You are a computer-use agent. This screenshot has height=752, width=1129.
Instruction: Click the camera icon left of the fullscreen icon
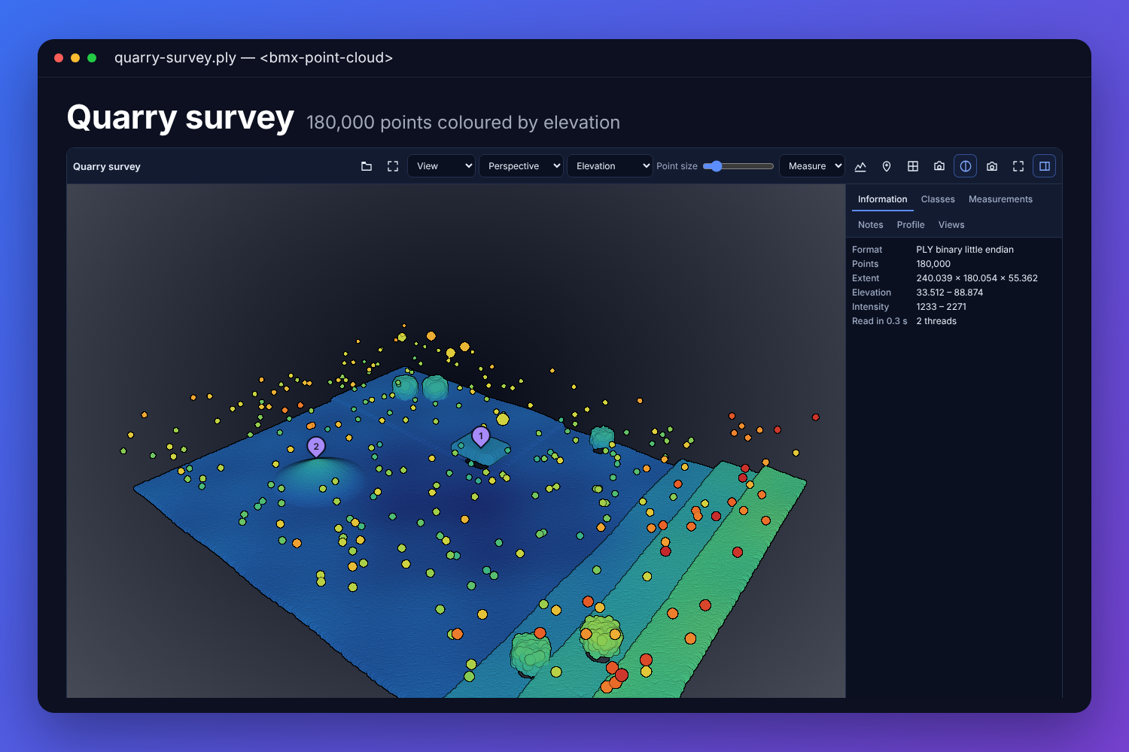pyautogui.click(x=992, y=166)
